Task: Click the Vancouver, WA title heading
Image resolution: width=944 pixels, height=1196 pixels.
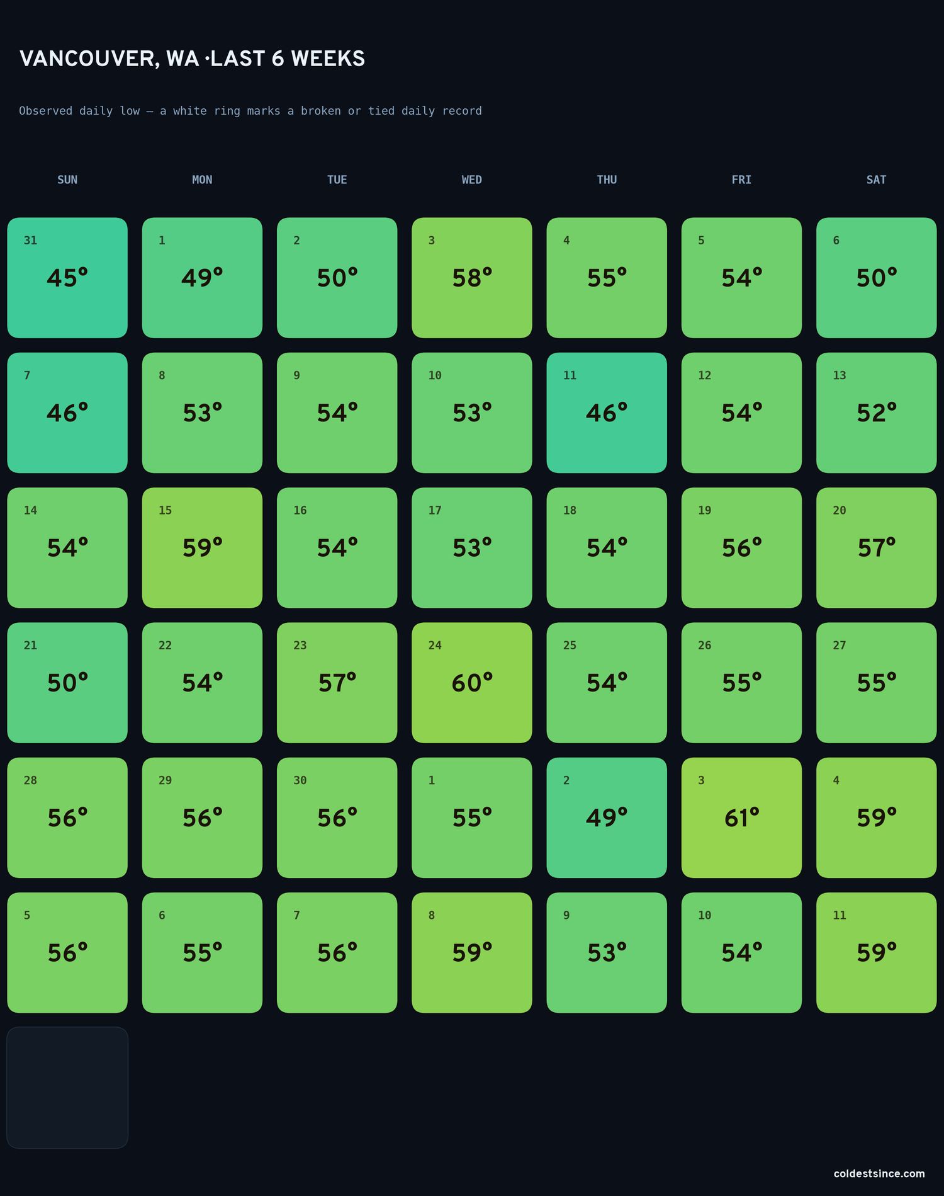Action: [192, 59]
